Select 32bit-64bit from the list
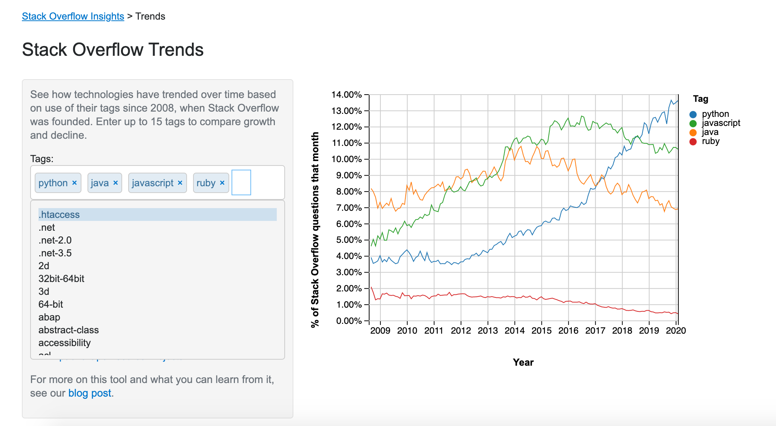The width and height of the screenshot is (776, 426). (x=158, y=279)
